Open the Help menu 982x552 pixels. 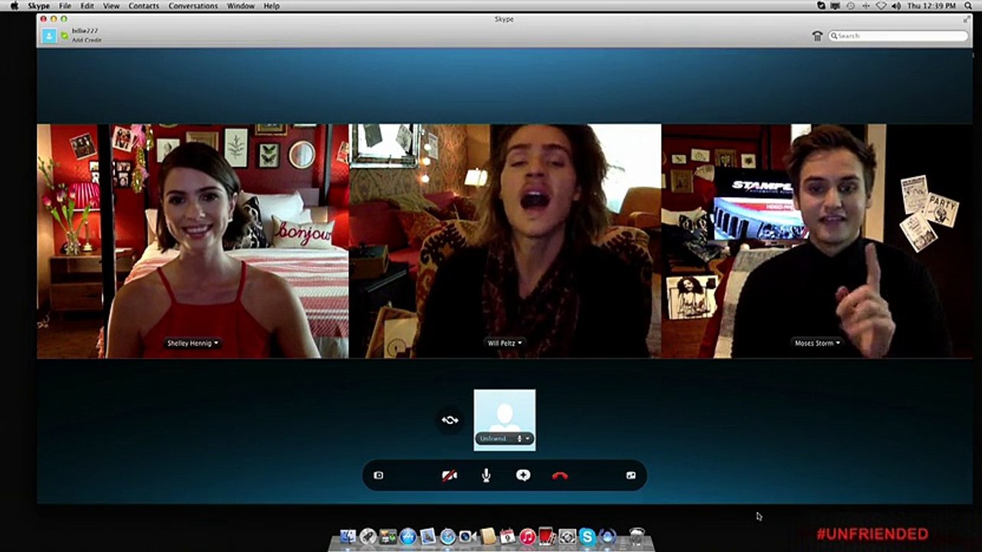pos(272,5)
